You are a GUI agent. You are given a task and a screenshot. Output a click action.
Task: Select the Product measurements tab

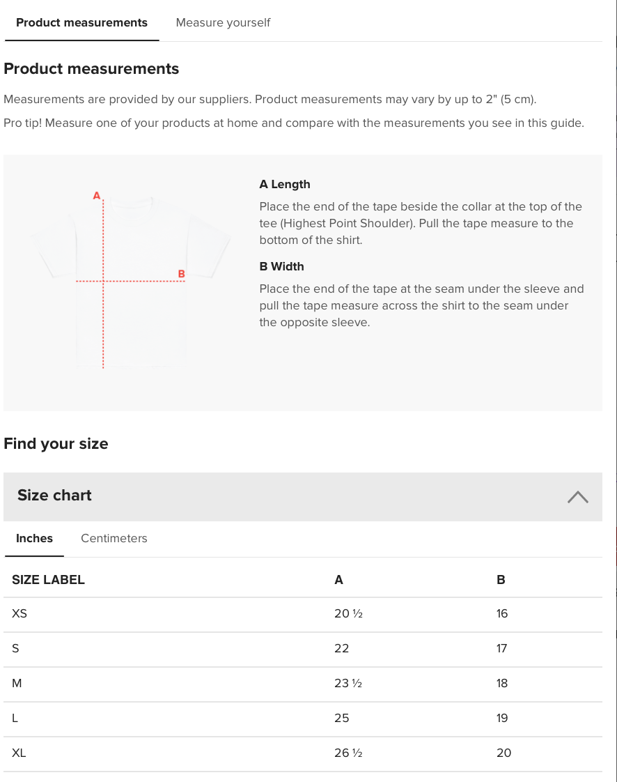[x=81, y=23]
